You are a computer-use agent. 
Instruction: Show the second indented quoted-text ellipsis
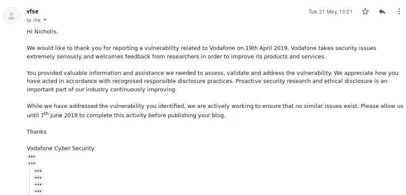[x=38, y=178]
